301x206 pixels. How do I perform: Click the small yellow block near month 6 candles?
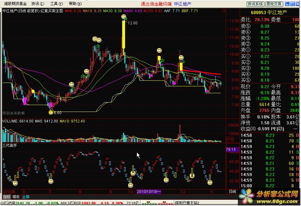(33, 91)
